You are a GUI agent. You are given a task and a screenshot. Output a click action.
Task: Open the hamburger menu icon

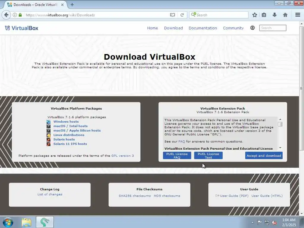pos(298,15)
